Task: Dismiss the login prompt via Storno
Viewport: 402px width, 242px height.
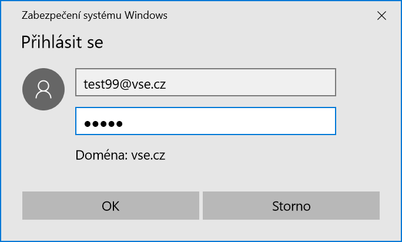Action: pos(291,206)
